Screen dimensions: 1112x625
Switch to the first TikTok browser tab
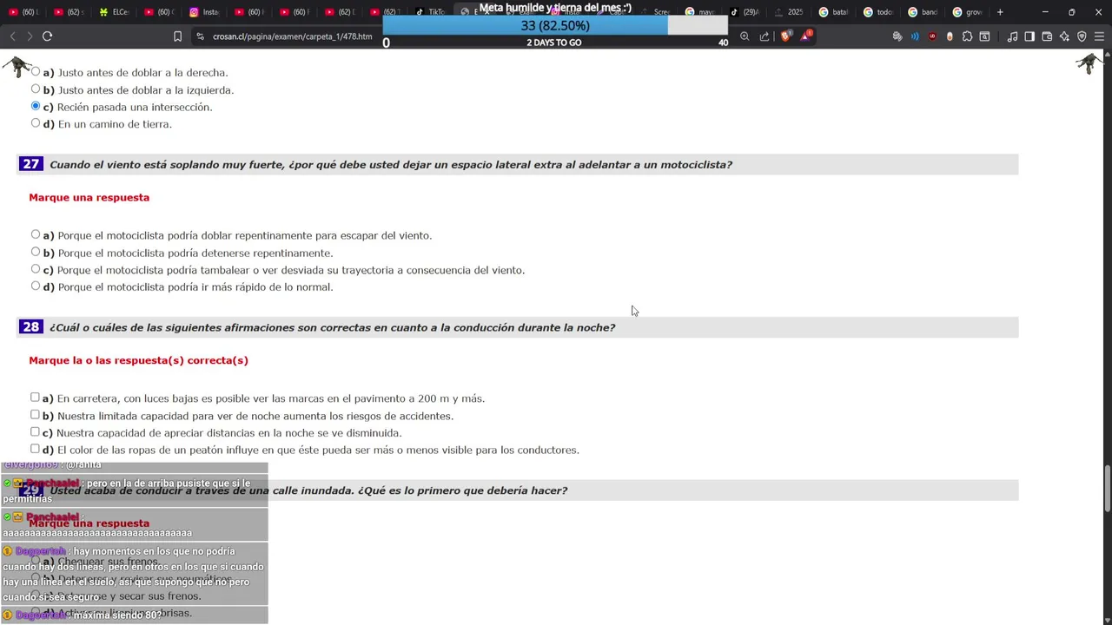tap(430, 12)
